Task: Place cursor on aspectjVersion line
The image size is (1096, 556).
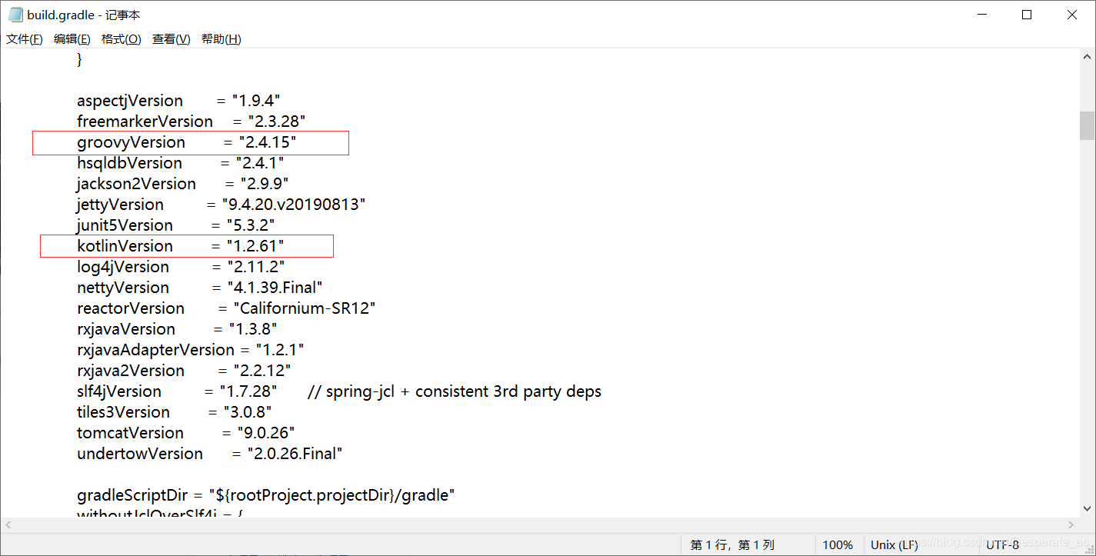Action: point(178,101)
